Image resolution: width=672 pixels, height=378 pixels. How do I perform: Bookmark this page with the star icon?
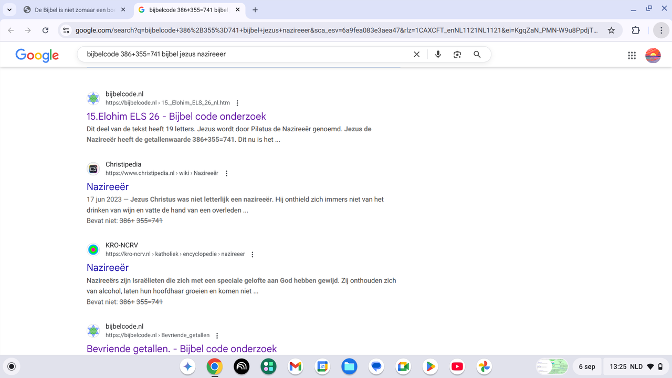click(x=611, y=30)
